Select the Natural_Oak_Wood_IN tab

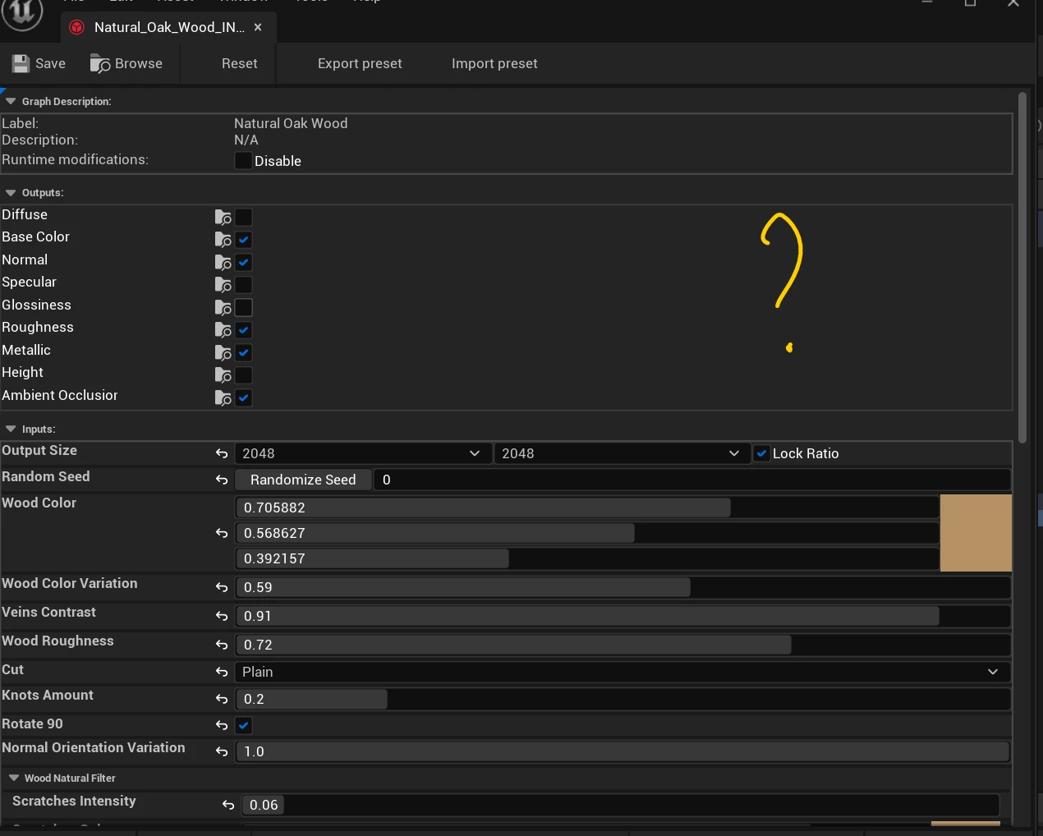[169, 27]
